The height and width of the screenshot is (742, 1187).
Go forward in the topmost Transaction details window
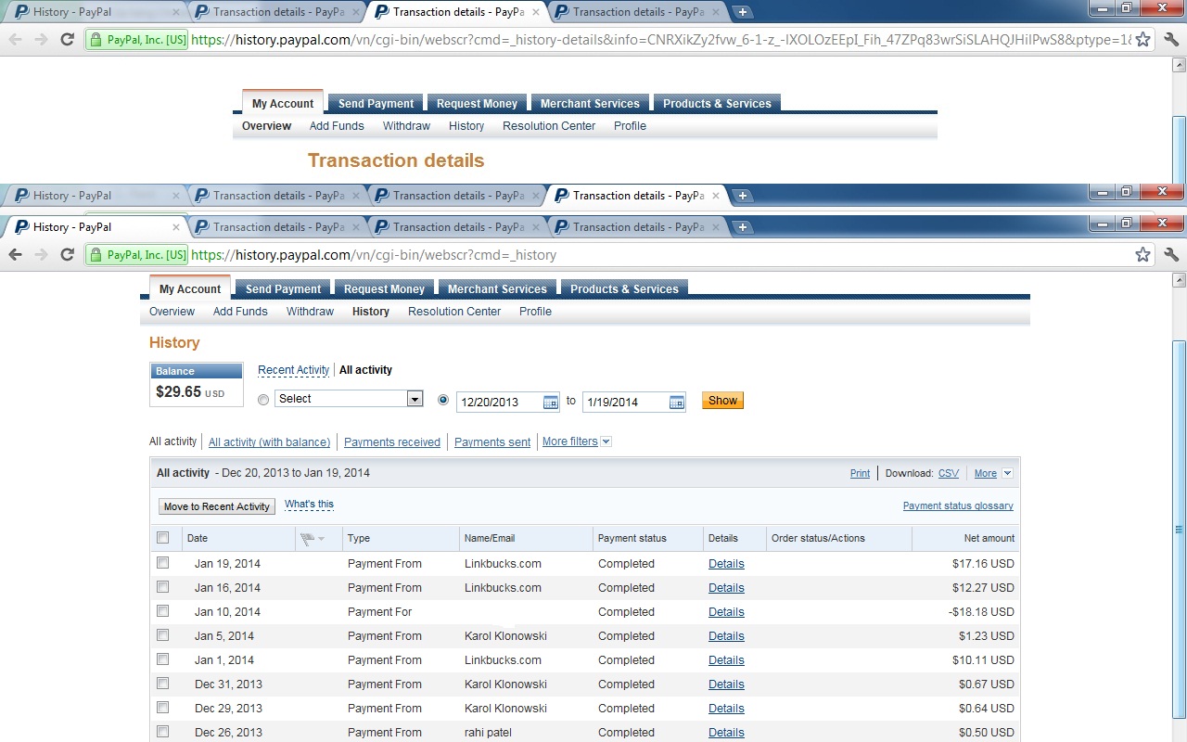click(41, 39)
